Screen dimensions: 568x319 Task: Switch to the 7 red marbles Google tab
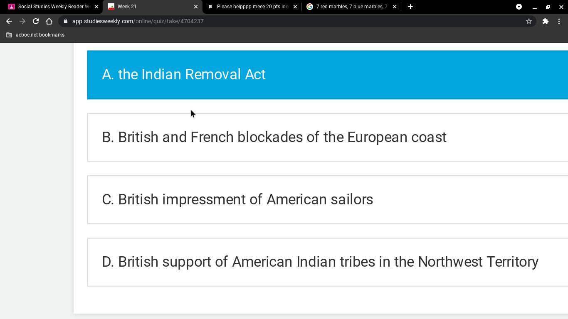point(348,7)
